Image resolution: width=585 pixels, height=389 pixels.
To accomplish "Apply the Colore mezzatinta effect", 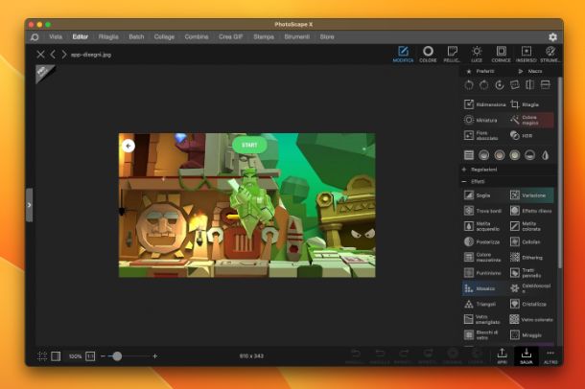I will pos(482,257).
